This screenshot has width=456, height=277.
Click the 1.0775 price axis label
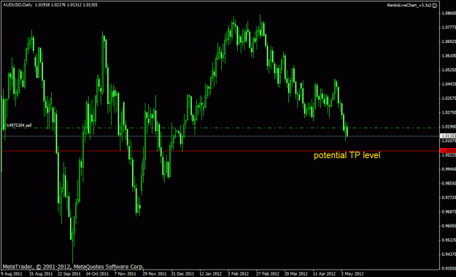point(449,28)
